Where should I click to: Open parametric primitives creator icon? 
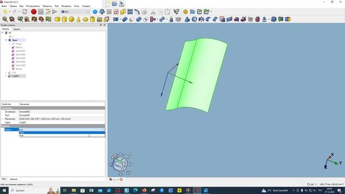point(99,19)
